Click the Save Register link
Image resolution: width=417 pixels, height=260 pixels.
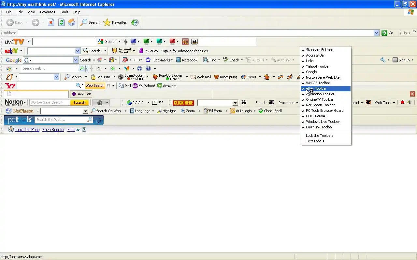tap(53, 130)
